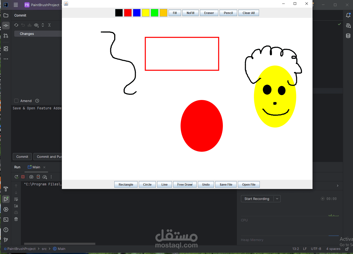353x254 pixels.
Task: Toggle soft-wrap in Run console
Action: pyautogui.click(x=16, y=199)
